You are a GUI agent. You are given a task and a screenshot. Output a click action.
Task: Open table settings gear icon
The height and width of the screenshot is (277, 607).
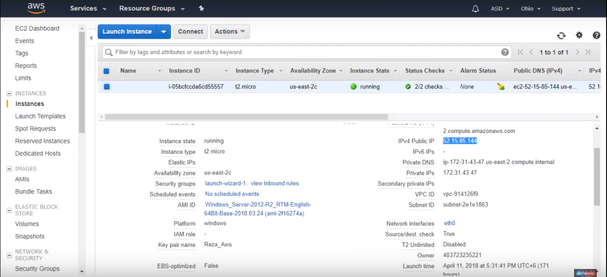[579, 35]
